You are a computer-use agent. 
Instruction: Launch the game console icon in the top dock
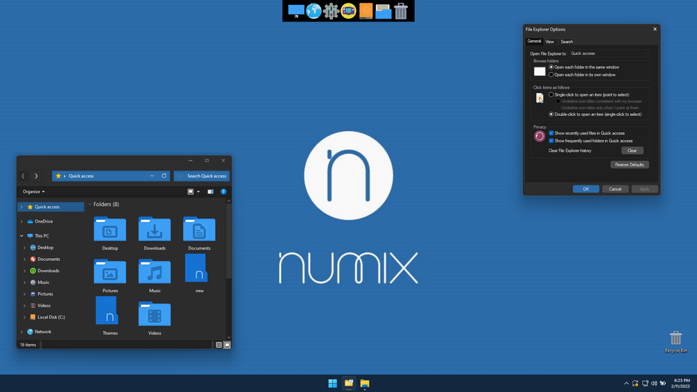(348, 10)
